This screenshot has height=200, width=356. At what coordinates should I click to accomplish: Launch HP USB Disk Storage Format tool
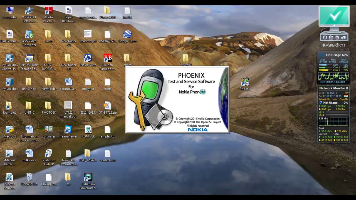[29, 62]
